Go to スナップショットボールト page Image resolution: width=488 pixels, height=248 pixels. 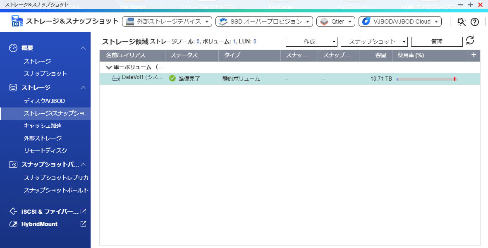(x=56, y=190)
